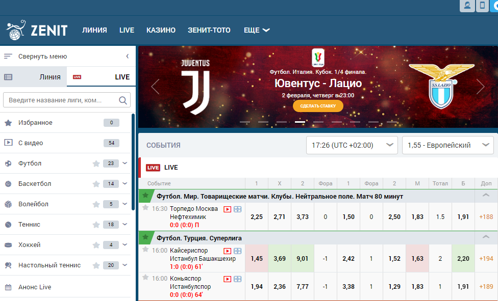Collapse sidebar with the left chevron
Image resolution: width=498 pixels, height=301 pixels.
click(128, 57)
